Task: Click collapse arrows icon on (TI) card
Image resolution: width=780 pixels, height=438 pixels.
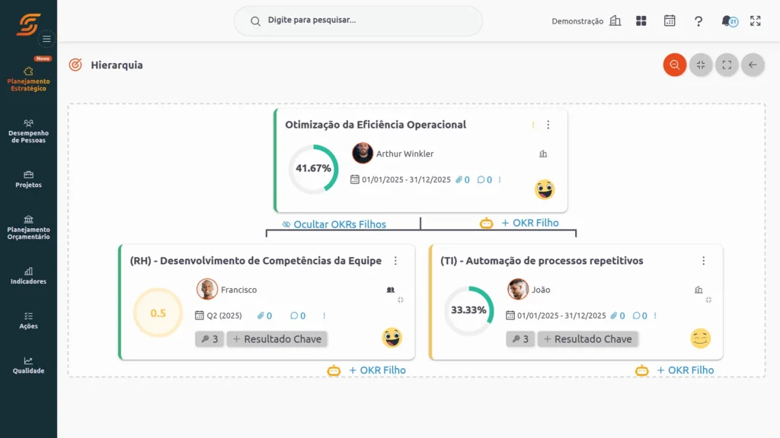Action: click(708, 300)
